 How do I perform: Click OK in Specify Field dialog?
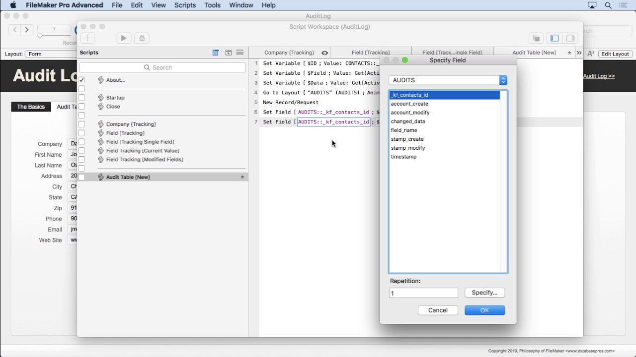pos(485,310)
